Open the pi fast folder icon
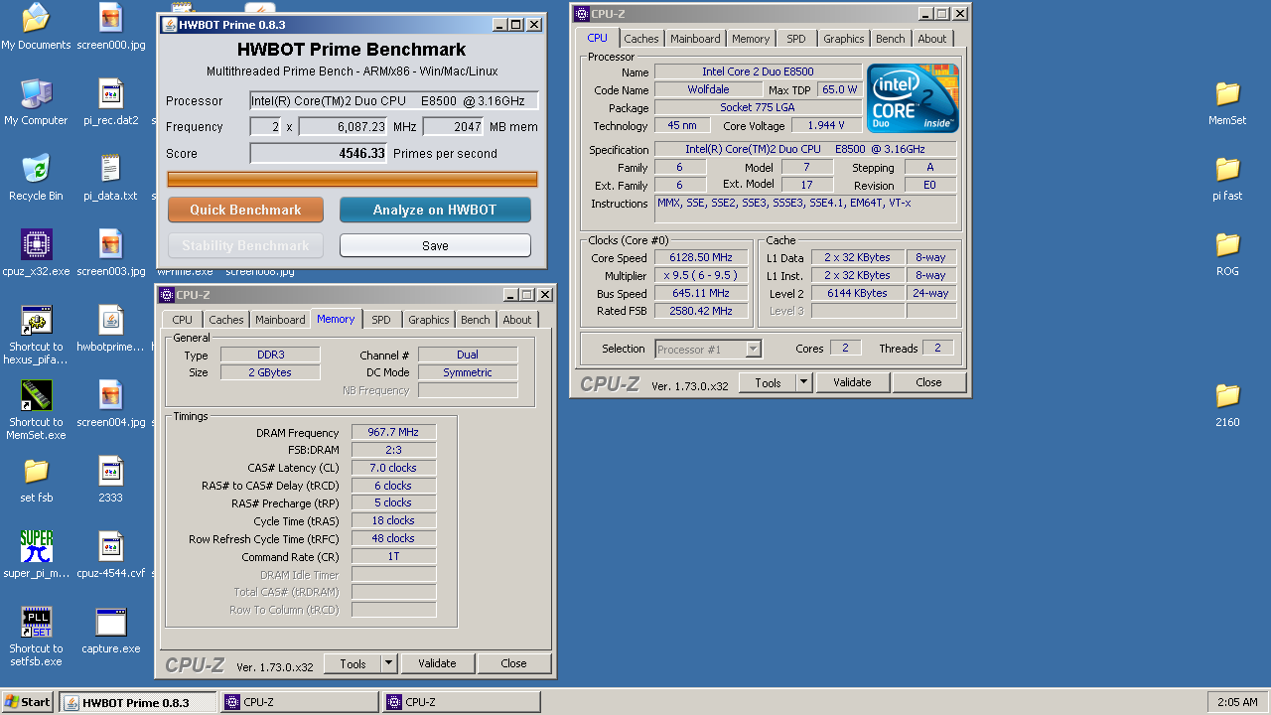Image resolution: width=1271 pixels, height=715 pixels. coord(1227,169)
